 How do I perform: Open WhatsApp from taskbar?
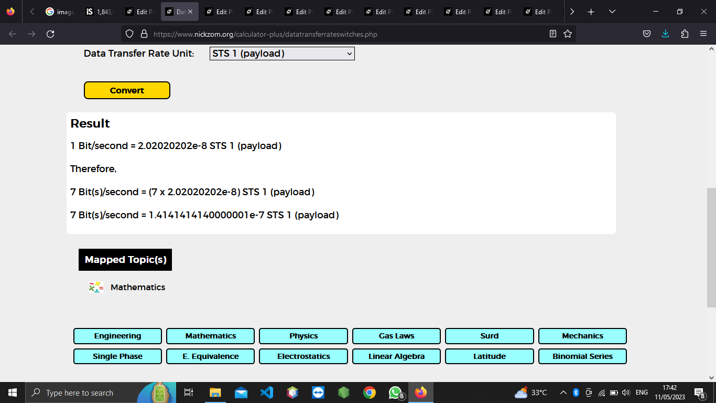pos(395,393)
